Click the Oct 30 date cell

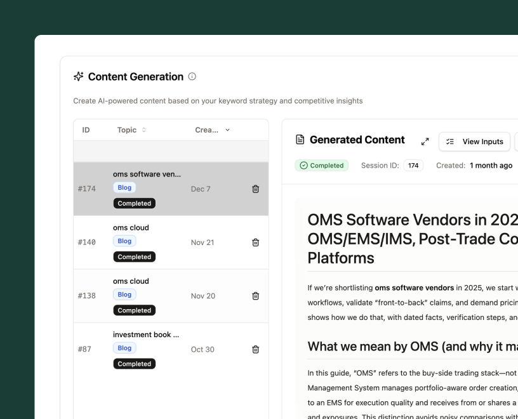click(x=203, y=350)
